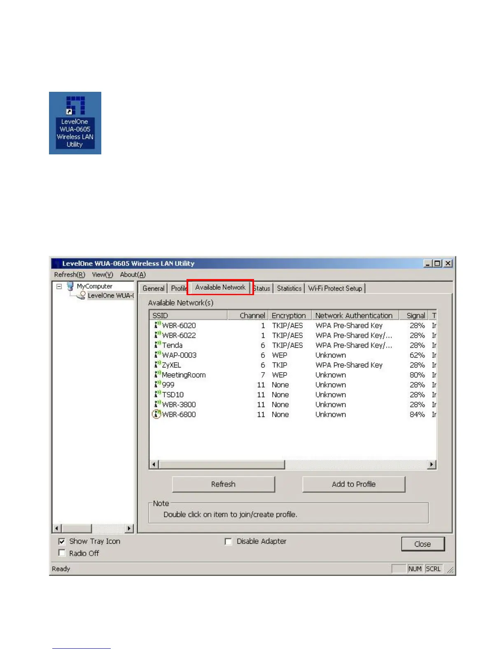Click the adapter icon next to LevelOne WUA
The width and height of the screenshot is (504, 652).
click(x=81, y=296)
